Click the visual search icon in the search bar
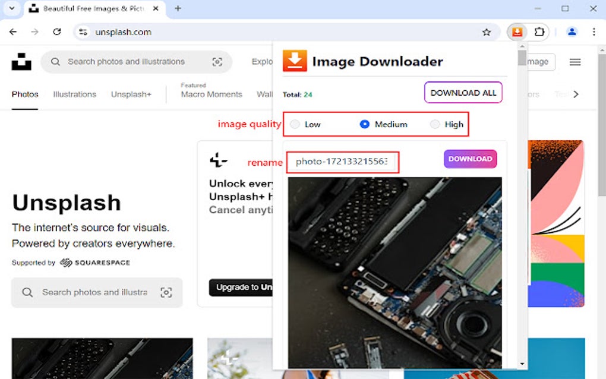Viewport: 606px width, 379px height. [x=217, y=61]
